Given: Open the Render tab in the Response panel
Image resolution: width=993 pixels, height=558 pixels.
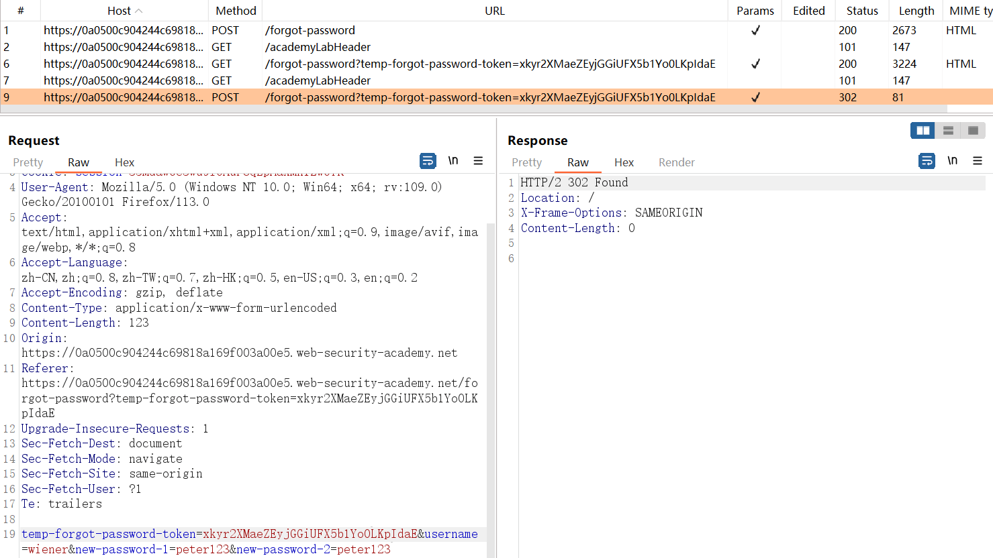Looking at the screenshot, I should (677, 162).
